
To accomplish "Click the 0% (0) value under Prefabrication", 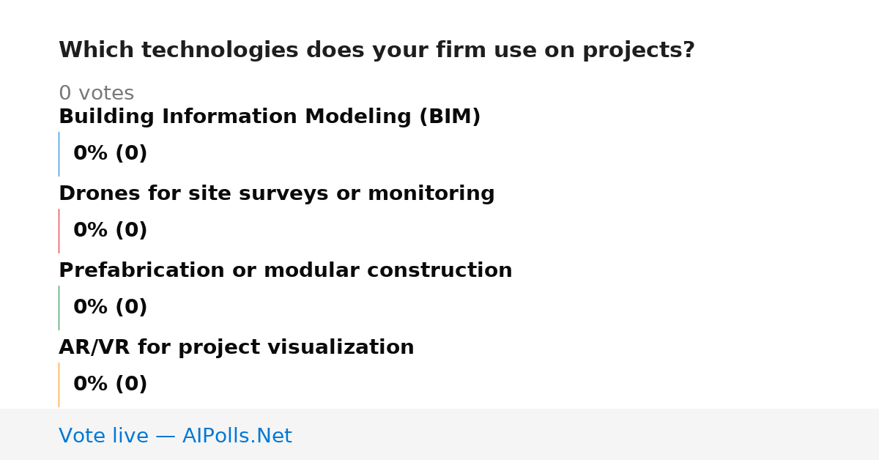I will pos(111,308).
